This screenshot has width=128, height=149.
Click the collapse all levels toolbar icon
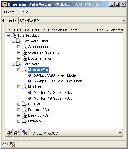click(9, 133)
